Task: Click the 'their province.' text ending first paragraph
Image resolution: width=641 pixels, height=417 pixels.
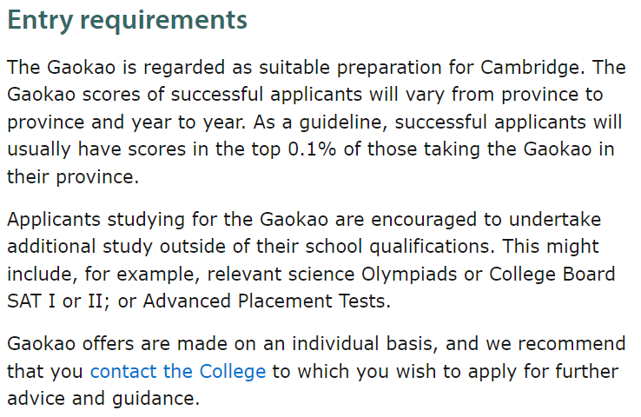Action: click(x=73, y=177)
